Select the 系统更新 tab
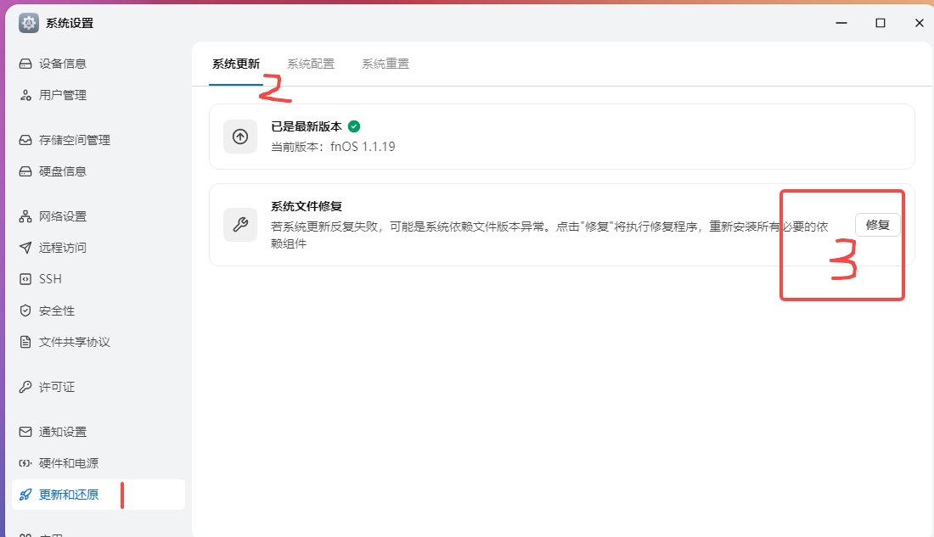The image size is (934, 537). [x=236, y=64]
